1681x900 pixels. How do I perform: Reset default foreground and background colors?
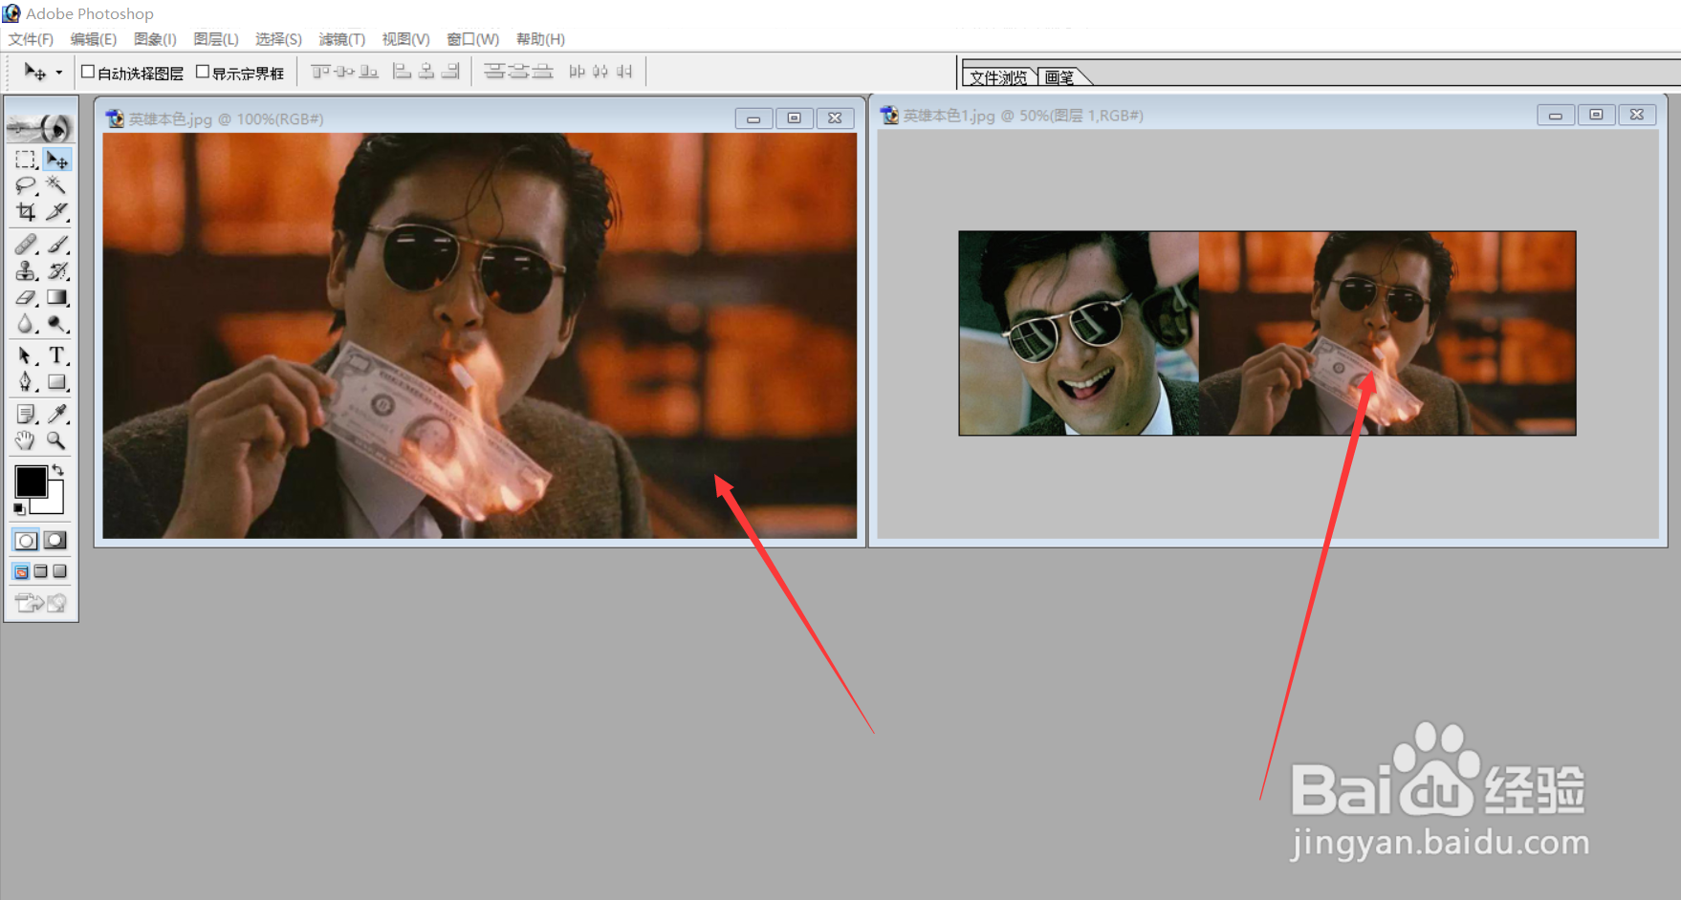(x=19, y=509)
